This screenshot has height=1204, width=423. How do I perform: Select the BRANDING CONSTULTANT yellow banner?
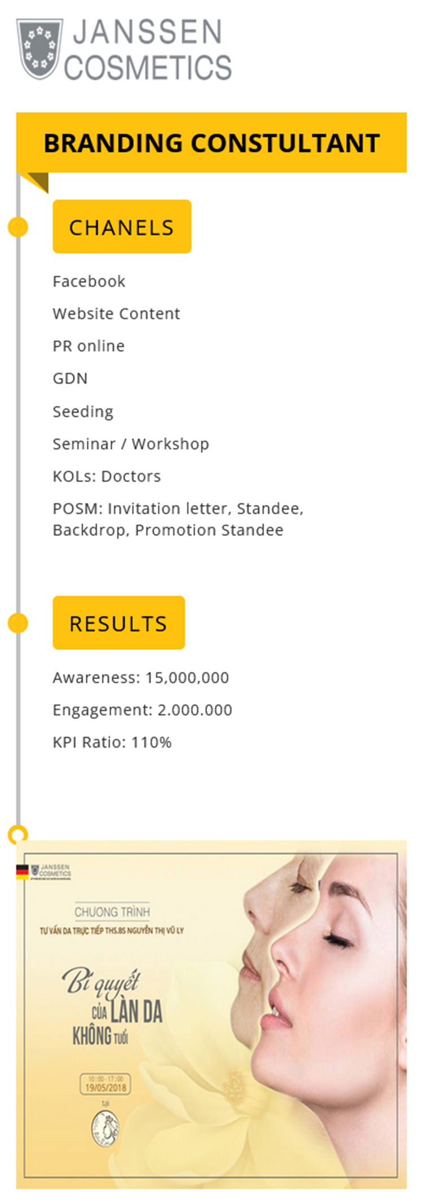(x=211, y=142)
